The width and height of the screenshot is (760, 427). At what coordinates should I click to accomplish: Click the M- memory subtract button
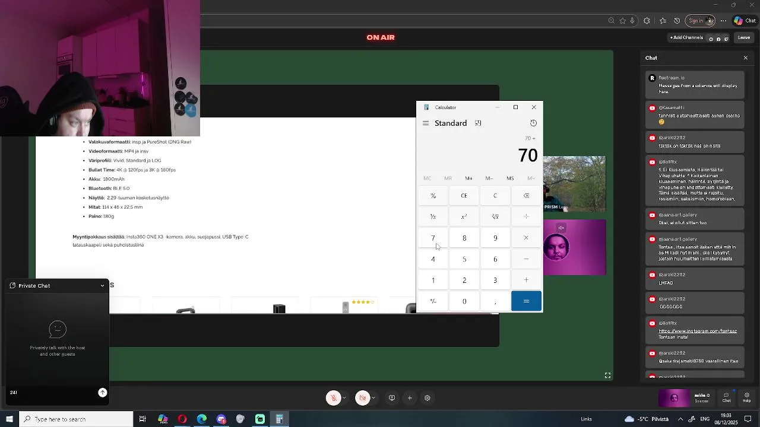(489, 179)
